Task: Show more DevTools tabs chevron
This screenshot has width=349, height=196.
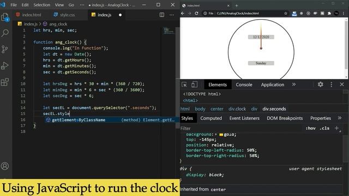Action: (294, 84)
